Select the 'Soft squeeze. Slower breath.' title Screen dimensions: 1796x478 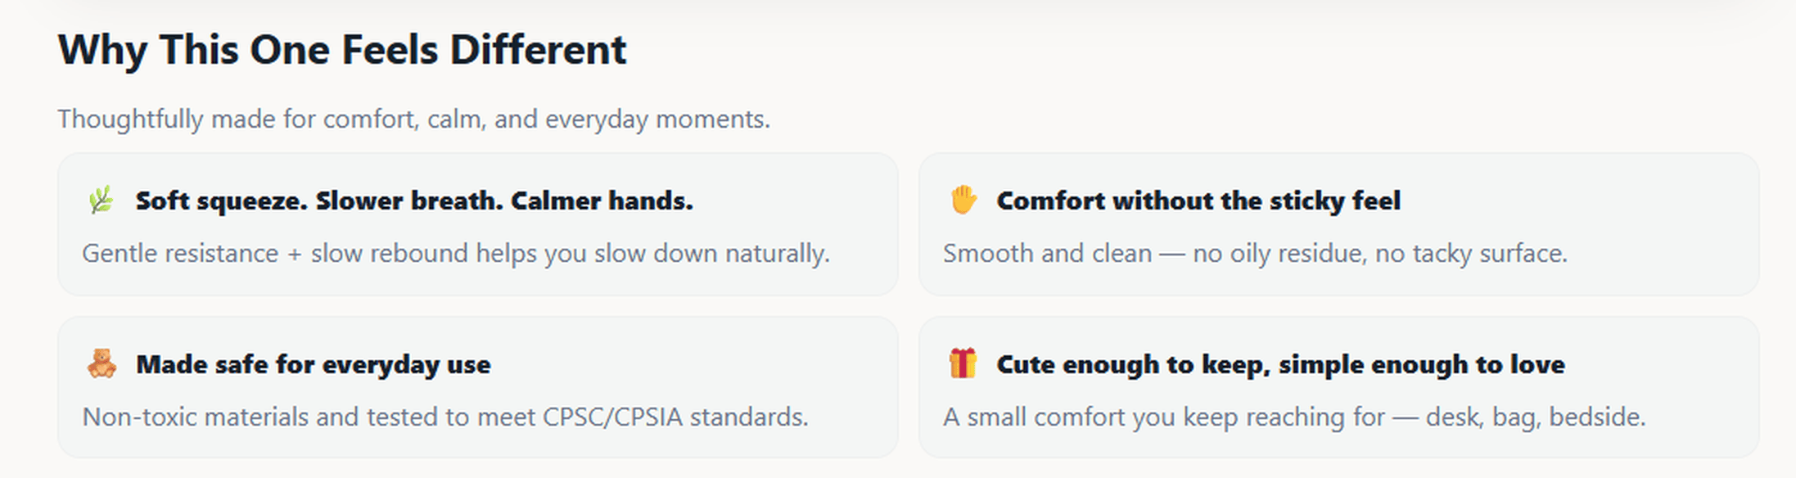point(414,201)
